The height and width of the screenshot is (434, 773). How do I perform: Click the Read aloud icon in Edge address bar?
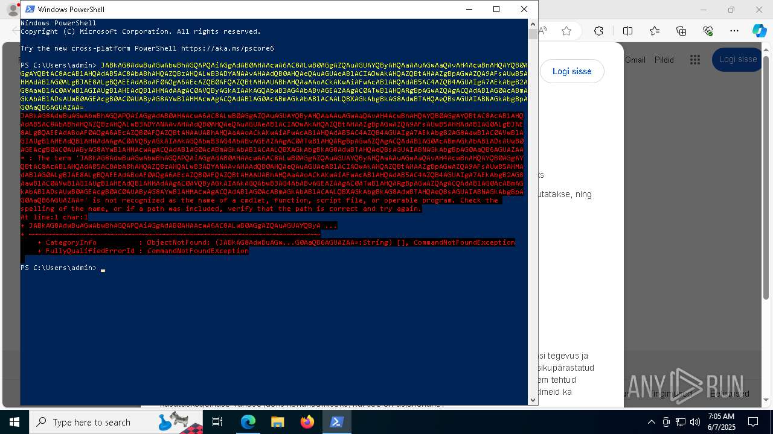tap(544, 31)
